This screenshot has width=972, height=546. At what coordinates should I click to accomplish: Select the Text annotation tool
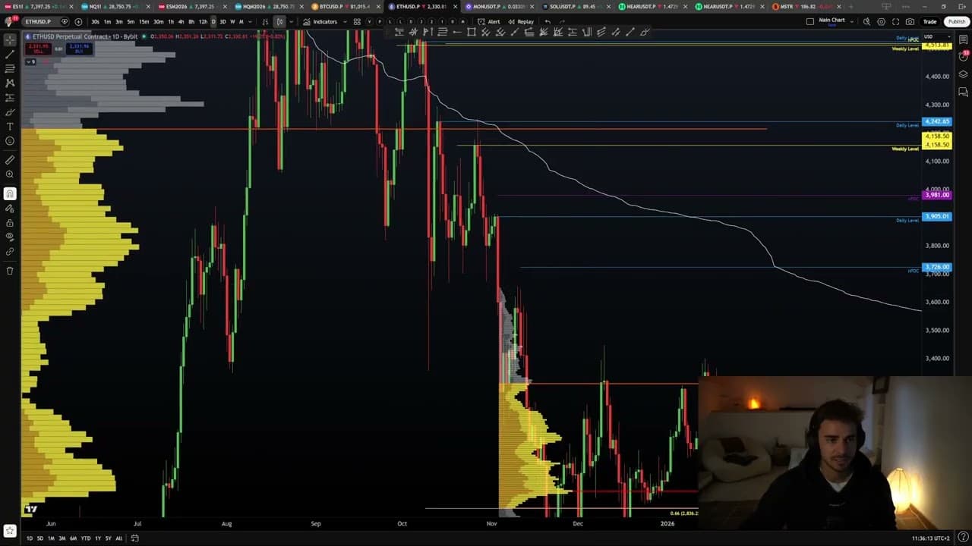(x=10, y=126)
